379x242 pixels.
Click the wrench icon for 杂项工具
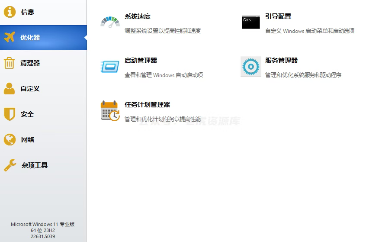click(x=10, y=165)
